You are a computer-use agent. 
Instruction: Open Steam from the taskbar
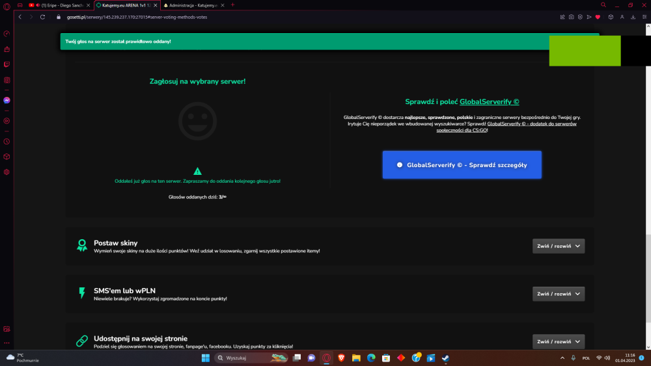(445, 358)
